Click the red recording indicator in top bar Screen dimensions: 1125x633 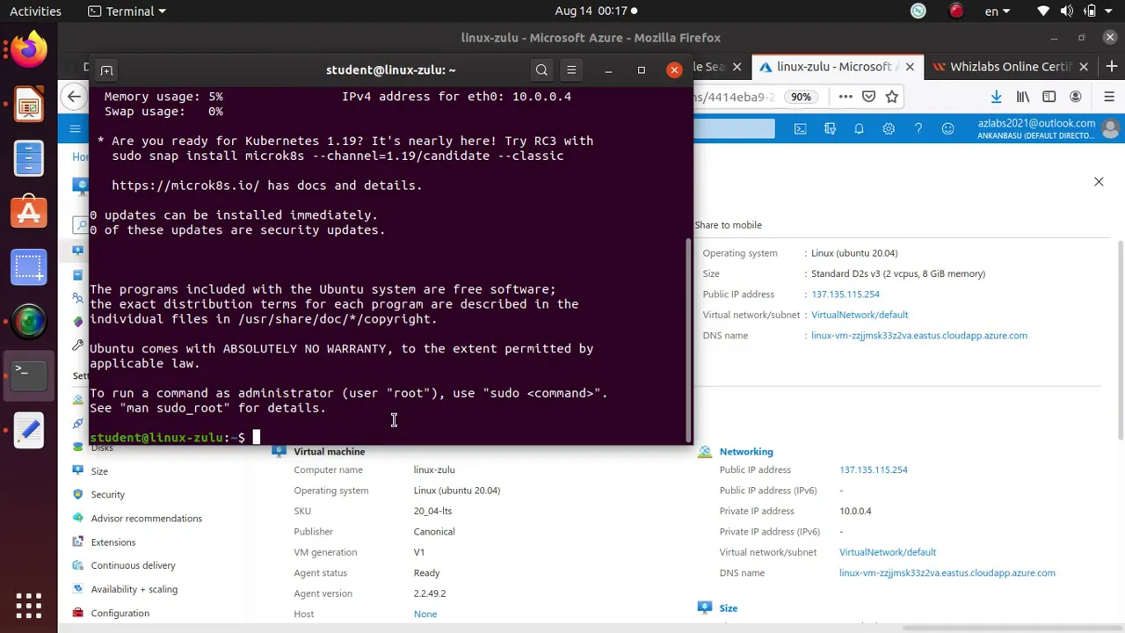(956, 11)
